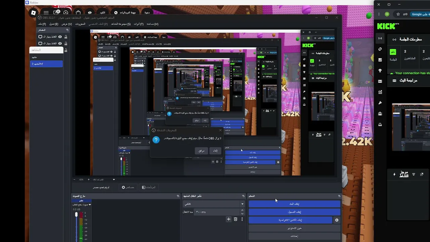
Task: Open the scene transition type dropdown
Action: click(x=214, y=204)
